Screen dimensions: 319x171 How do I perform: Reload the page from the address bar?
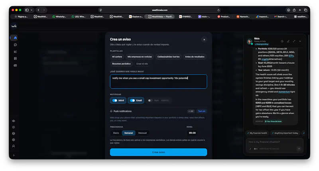(219, 10)
